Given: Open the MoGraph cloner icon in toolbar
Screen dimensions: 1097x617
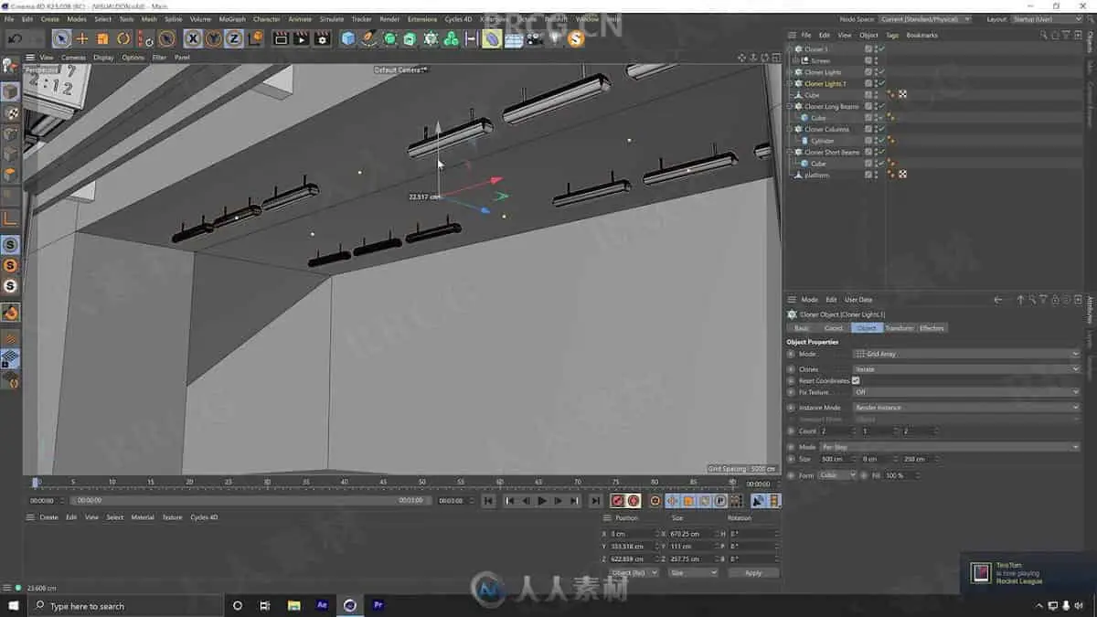Looking at the screenshot, I should [431, 38].
